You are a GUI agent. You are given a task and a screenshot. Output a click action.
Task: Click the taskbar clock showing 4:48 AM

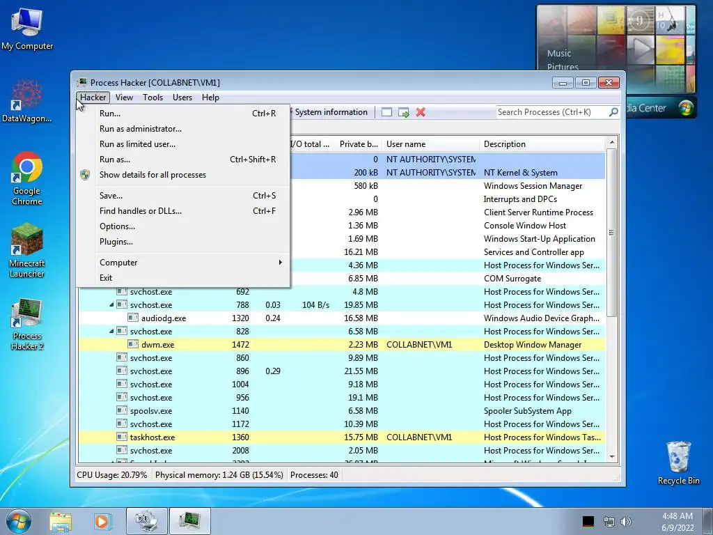point(677,521)
